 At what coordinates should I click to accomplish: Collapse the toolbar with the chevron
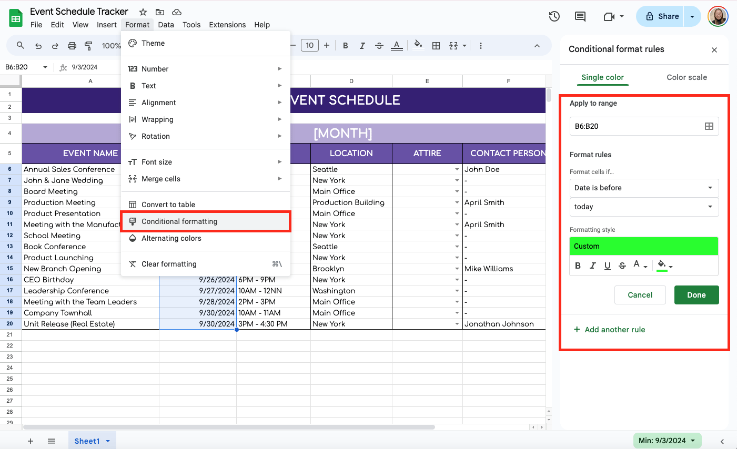[537, 46]
